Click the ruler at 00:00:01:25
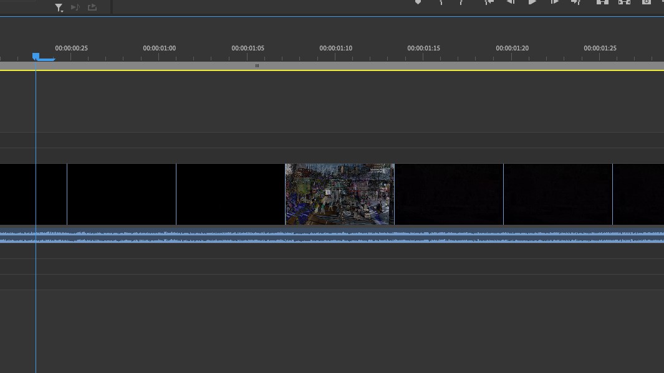This screenshot has height=373, width=664. [600, 48]
